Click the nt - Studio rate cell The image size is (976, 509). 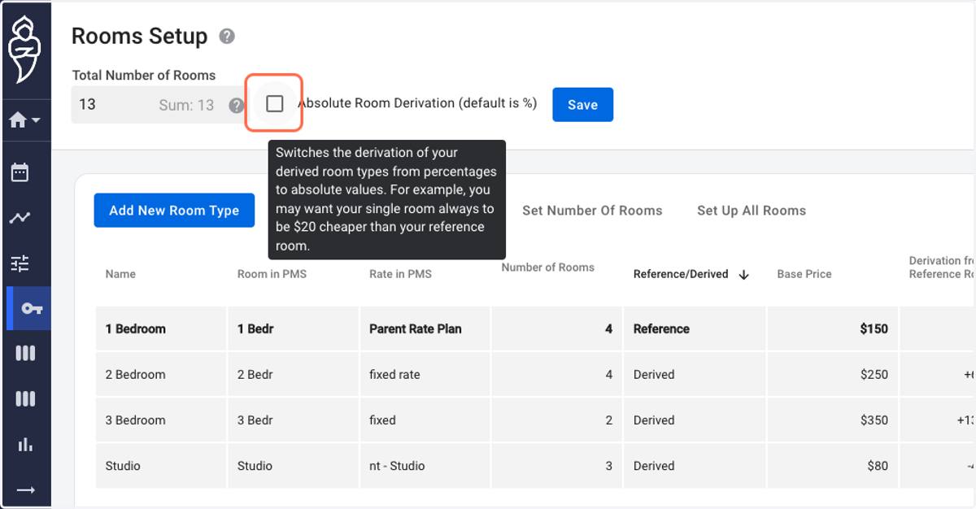pyautogui.click(x=425, y=466)
